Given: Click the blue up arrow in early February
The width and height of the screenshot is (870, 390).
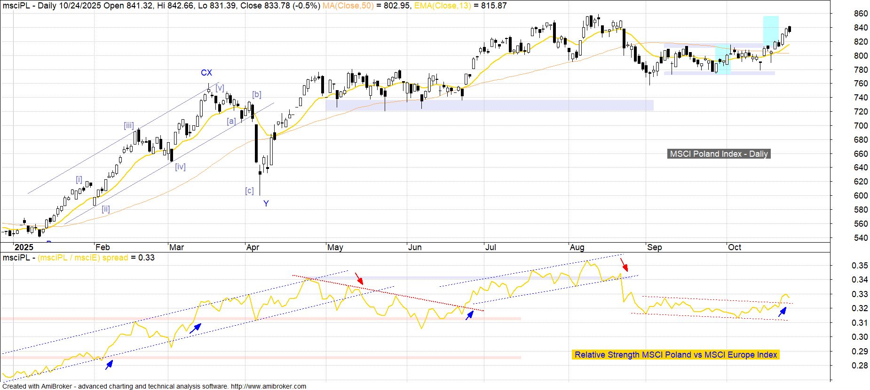Looking at the screenshot, I should pyautogui.click(x=109, y=365).
